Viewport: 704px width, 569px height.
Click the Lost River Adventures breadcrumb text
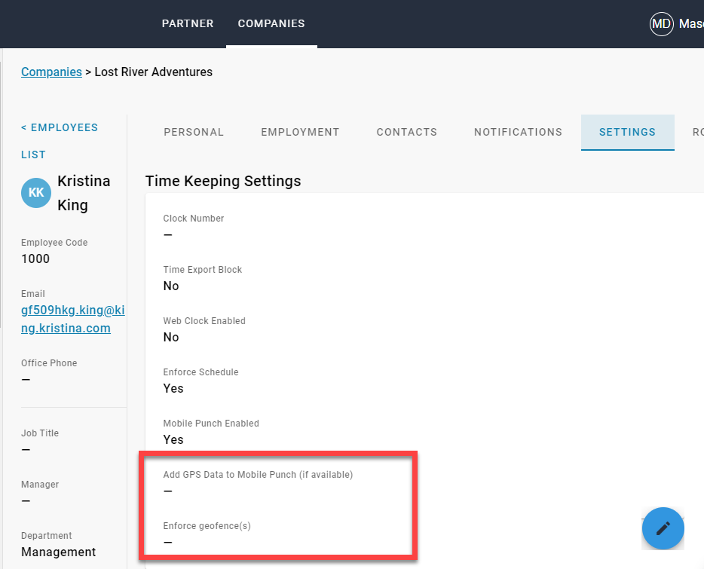(x=153, y=72)
